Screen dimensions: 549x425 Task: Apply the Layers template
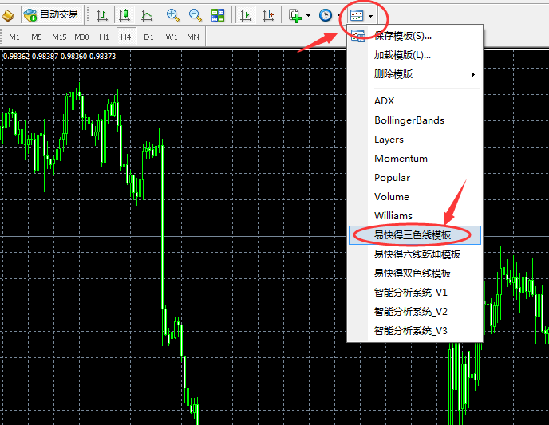tap(415, 140)
